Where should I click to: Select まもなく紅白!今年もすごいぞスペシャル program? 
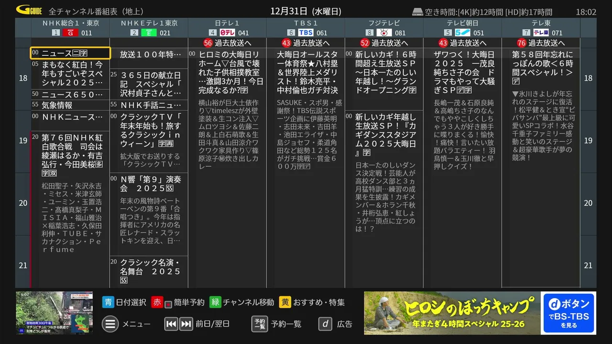(71, 74)
